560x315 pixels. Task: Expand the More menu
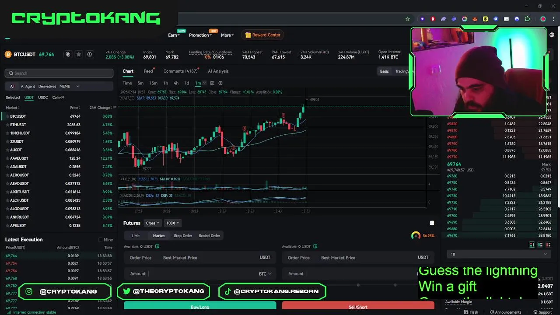click(227, 35)
